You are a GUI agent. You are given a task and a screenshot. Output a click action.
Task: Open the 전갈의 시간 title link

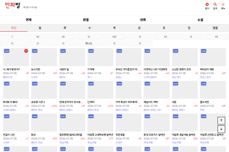point(9,135)
